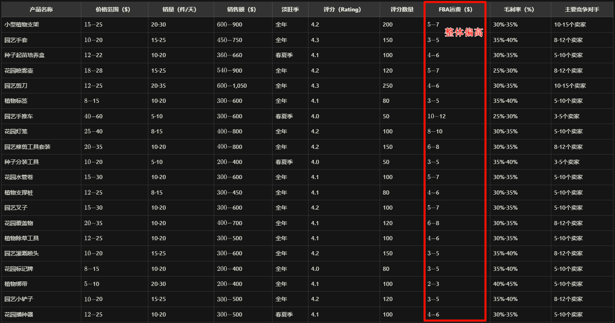Click the 园艺手推车 product name
Image resolution: width=615 pixels, height=323 pixels.
[19, 116]
